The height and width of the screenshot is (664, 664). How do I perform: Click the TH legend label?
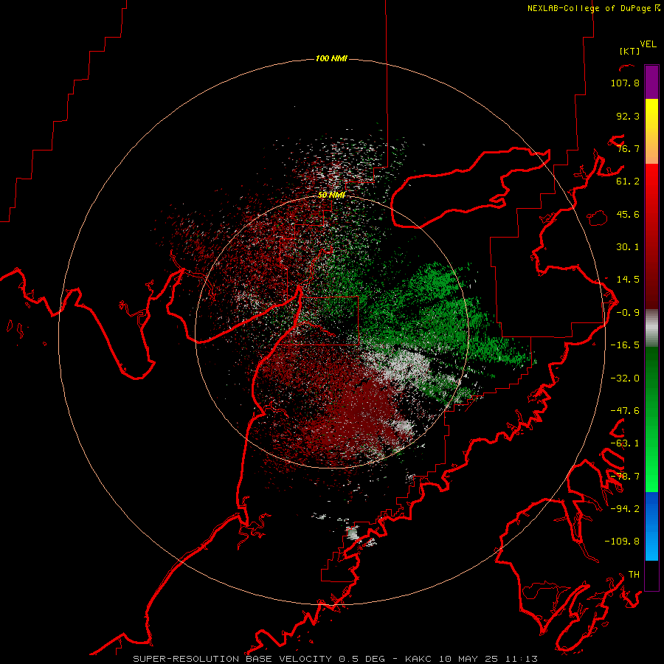[x=634, y=575]
